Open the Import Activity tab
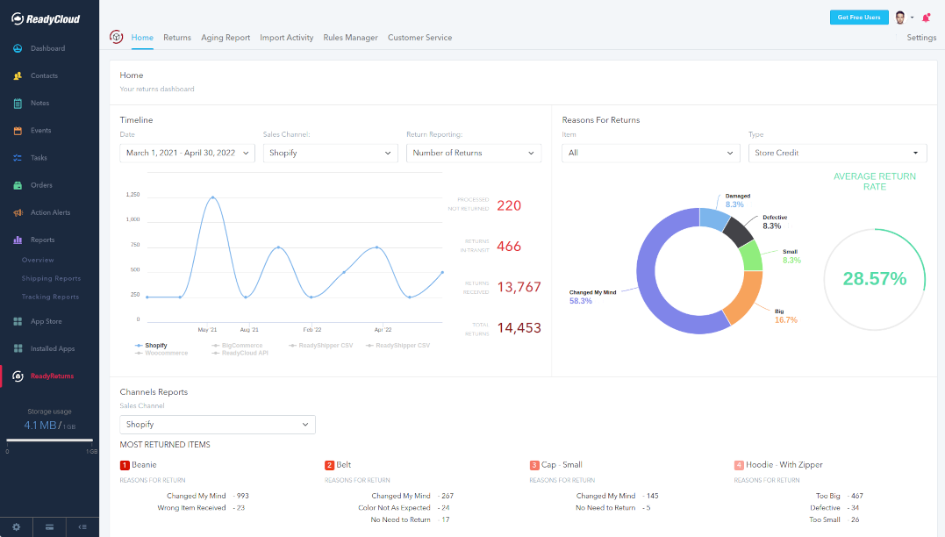This screenshot has width=945, height=537. tap(287, 38)
